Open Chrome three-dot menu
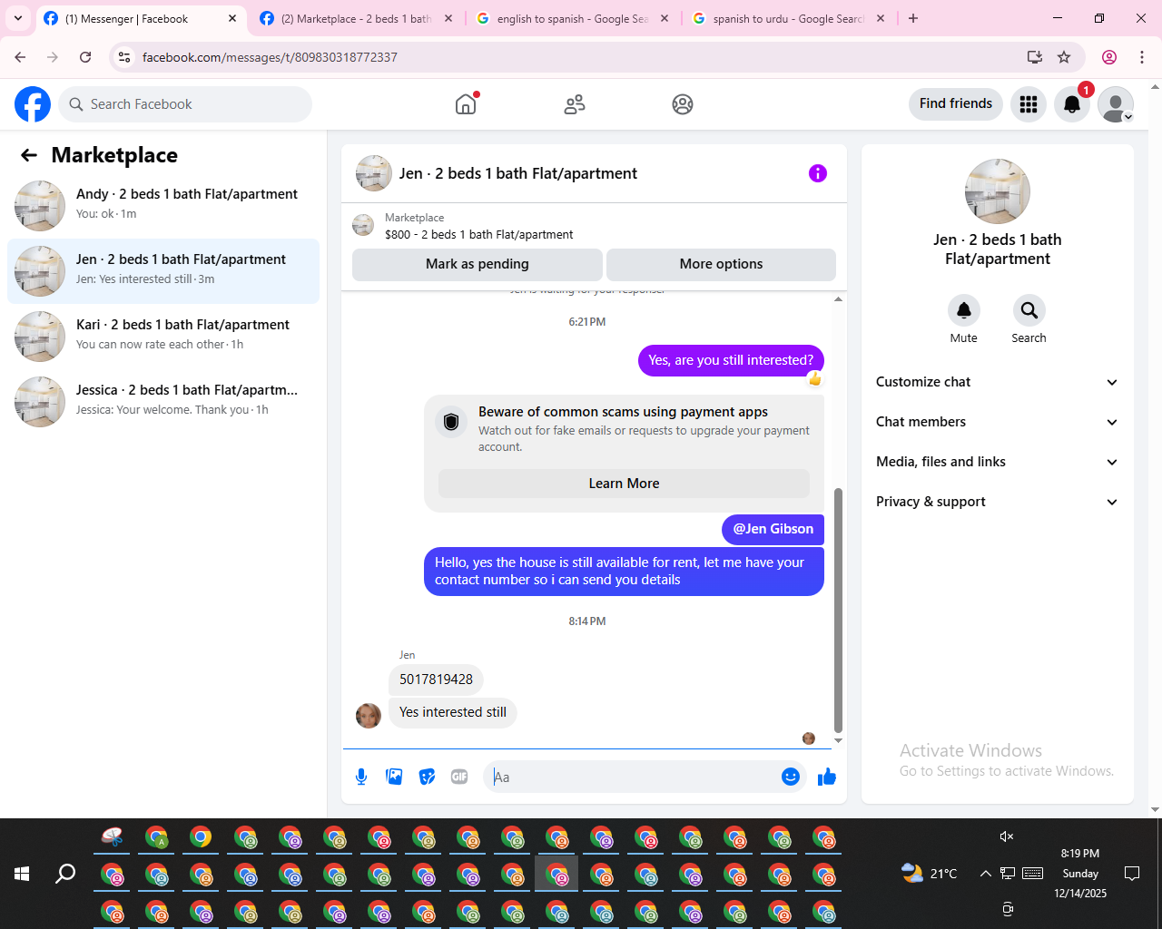This screenshot has width=1162, height=929. pyautogui.click(x=1142, y=57)
